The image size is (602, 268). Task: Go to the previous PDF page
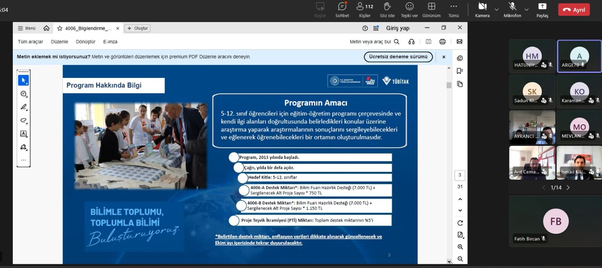[460, 199]
